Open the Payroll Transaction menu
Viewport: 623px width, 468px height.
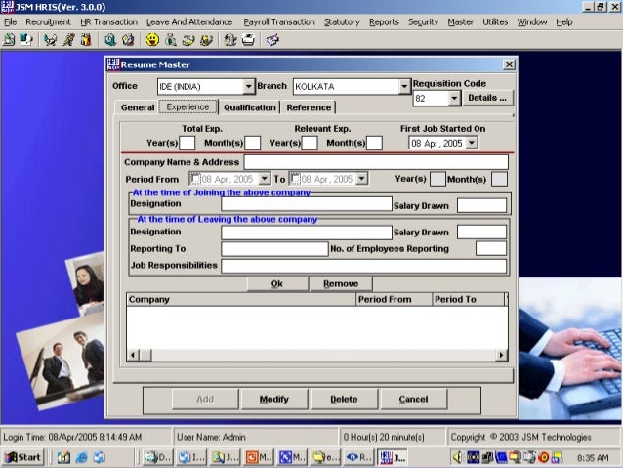click(x=279, y=22)
